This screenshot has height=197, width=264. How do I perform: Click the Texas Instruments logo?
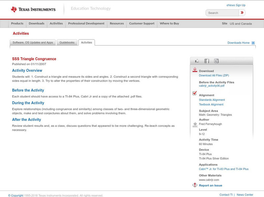coord(33,10)
